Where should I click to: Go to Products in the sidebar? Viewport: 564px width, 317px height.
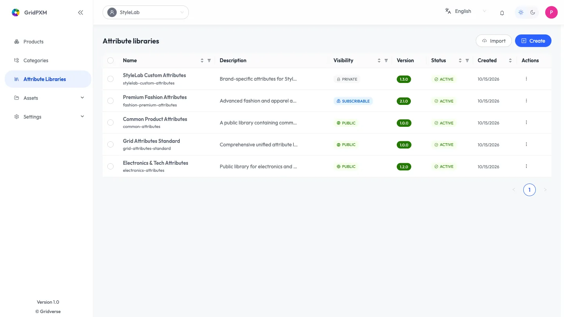click(48, 41)
